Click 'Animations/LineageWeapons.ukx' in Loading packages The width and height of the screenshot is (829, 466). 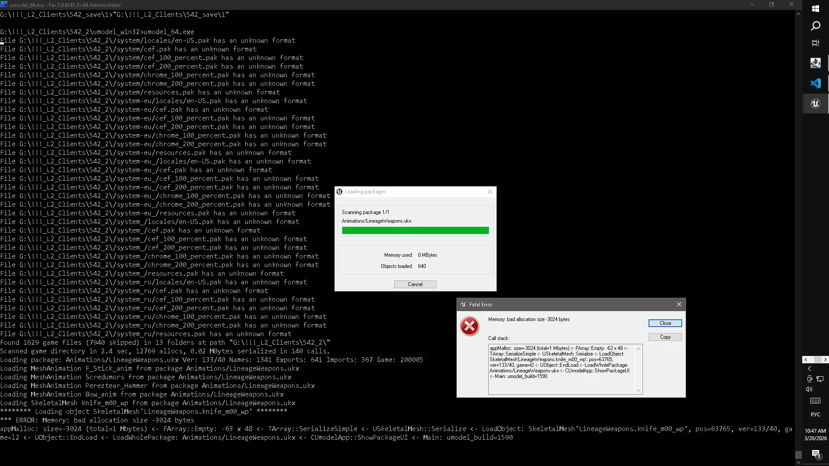click(x=377, y=221)
